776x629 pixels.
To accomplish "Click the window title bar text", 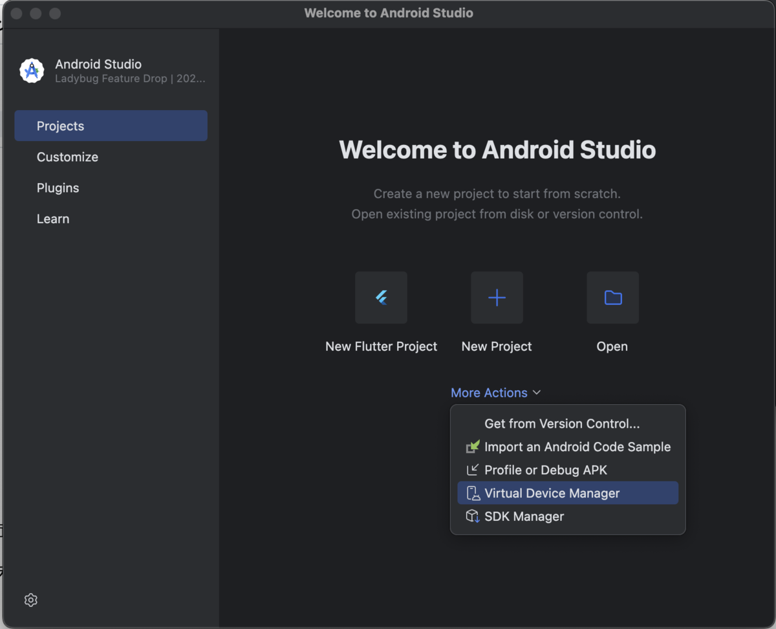I will tap(389, 13).
